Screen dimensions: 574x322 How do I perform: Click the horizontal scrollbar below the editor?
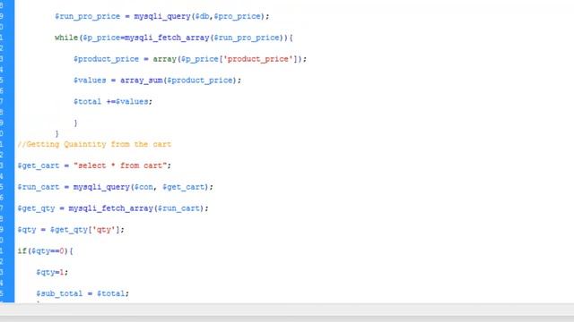(287, 309)
